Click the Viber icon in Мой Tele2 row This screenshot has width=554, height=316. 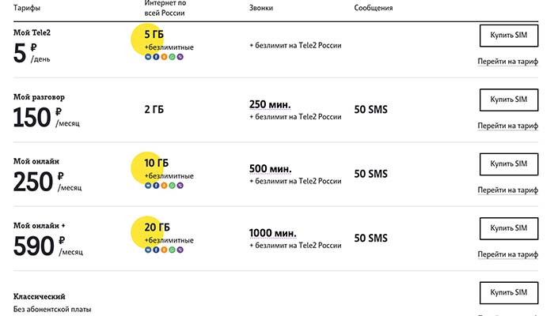click(180, 57)
